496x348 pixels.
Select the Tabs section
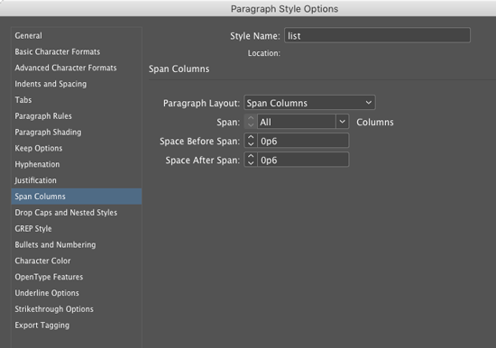pos(77,100)
